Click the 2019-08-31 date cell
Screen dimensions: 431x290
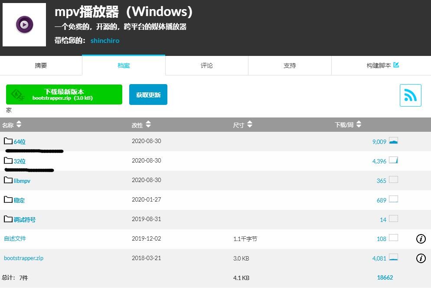(147, 219)
